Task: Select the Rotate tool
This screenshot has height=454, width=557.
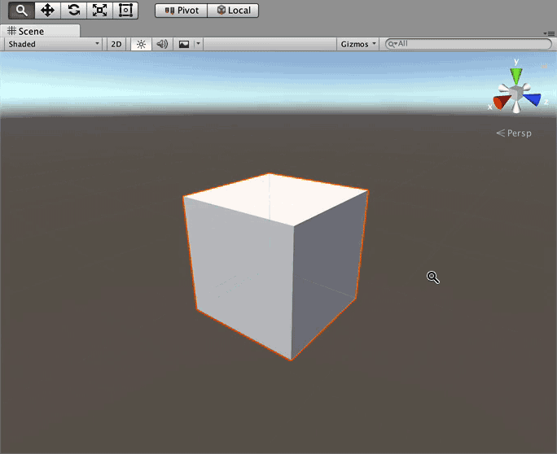Action: click(74, 11)
